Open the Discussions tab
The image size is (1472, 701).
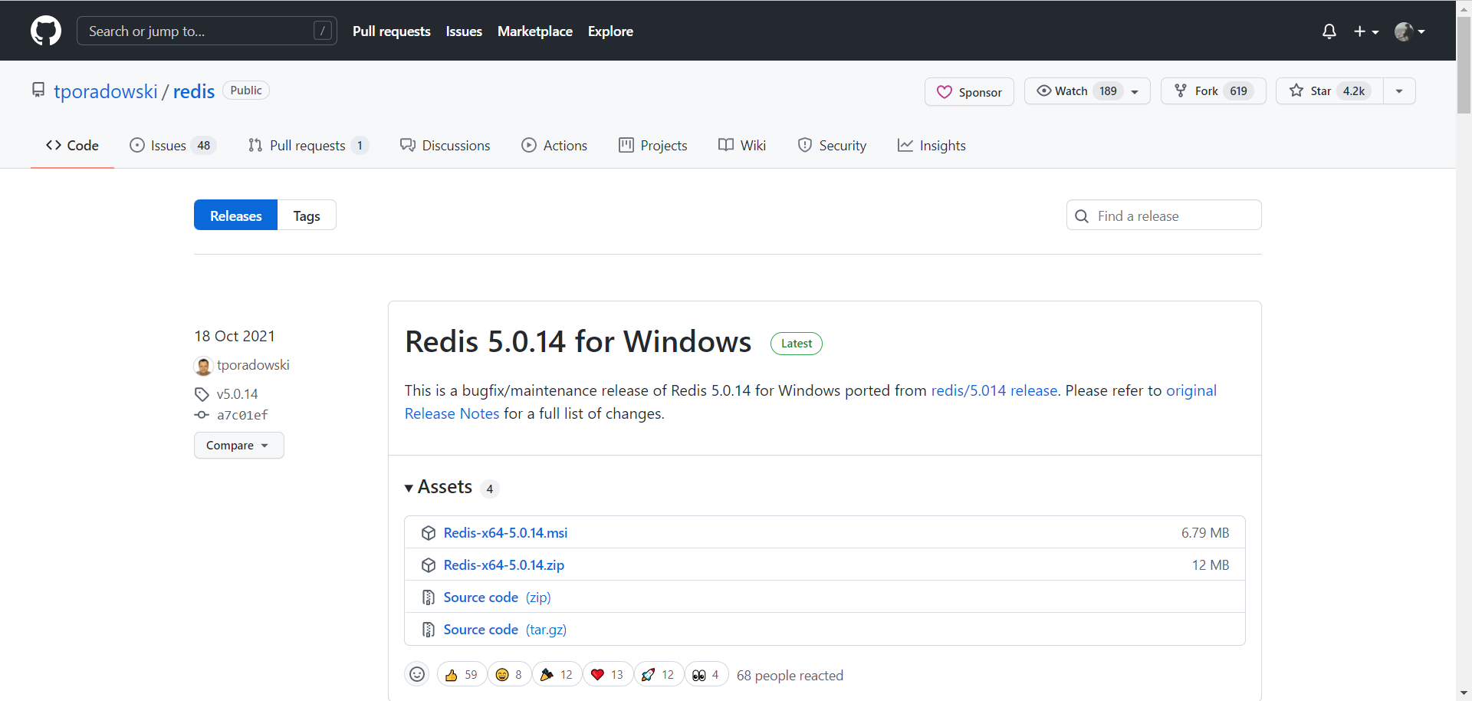click(x=445, y=146)
